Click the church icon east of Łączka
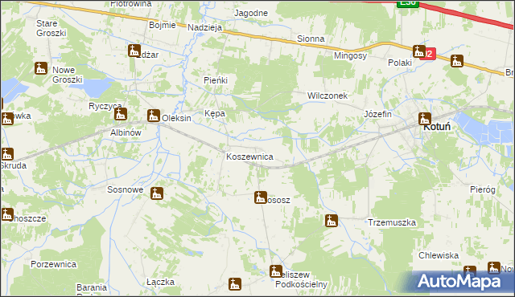515x297 pixels. pos(235,284)
